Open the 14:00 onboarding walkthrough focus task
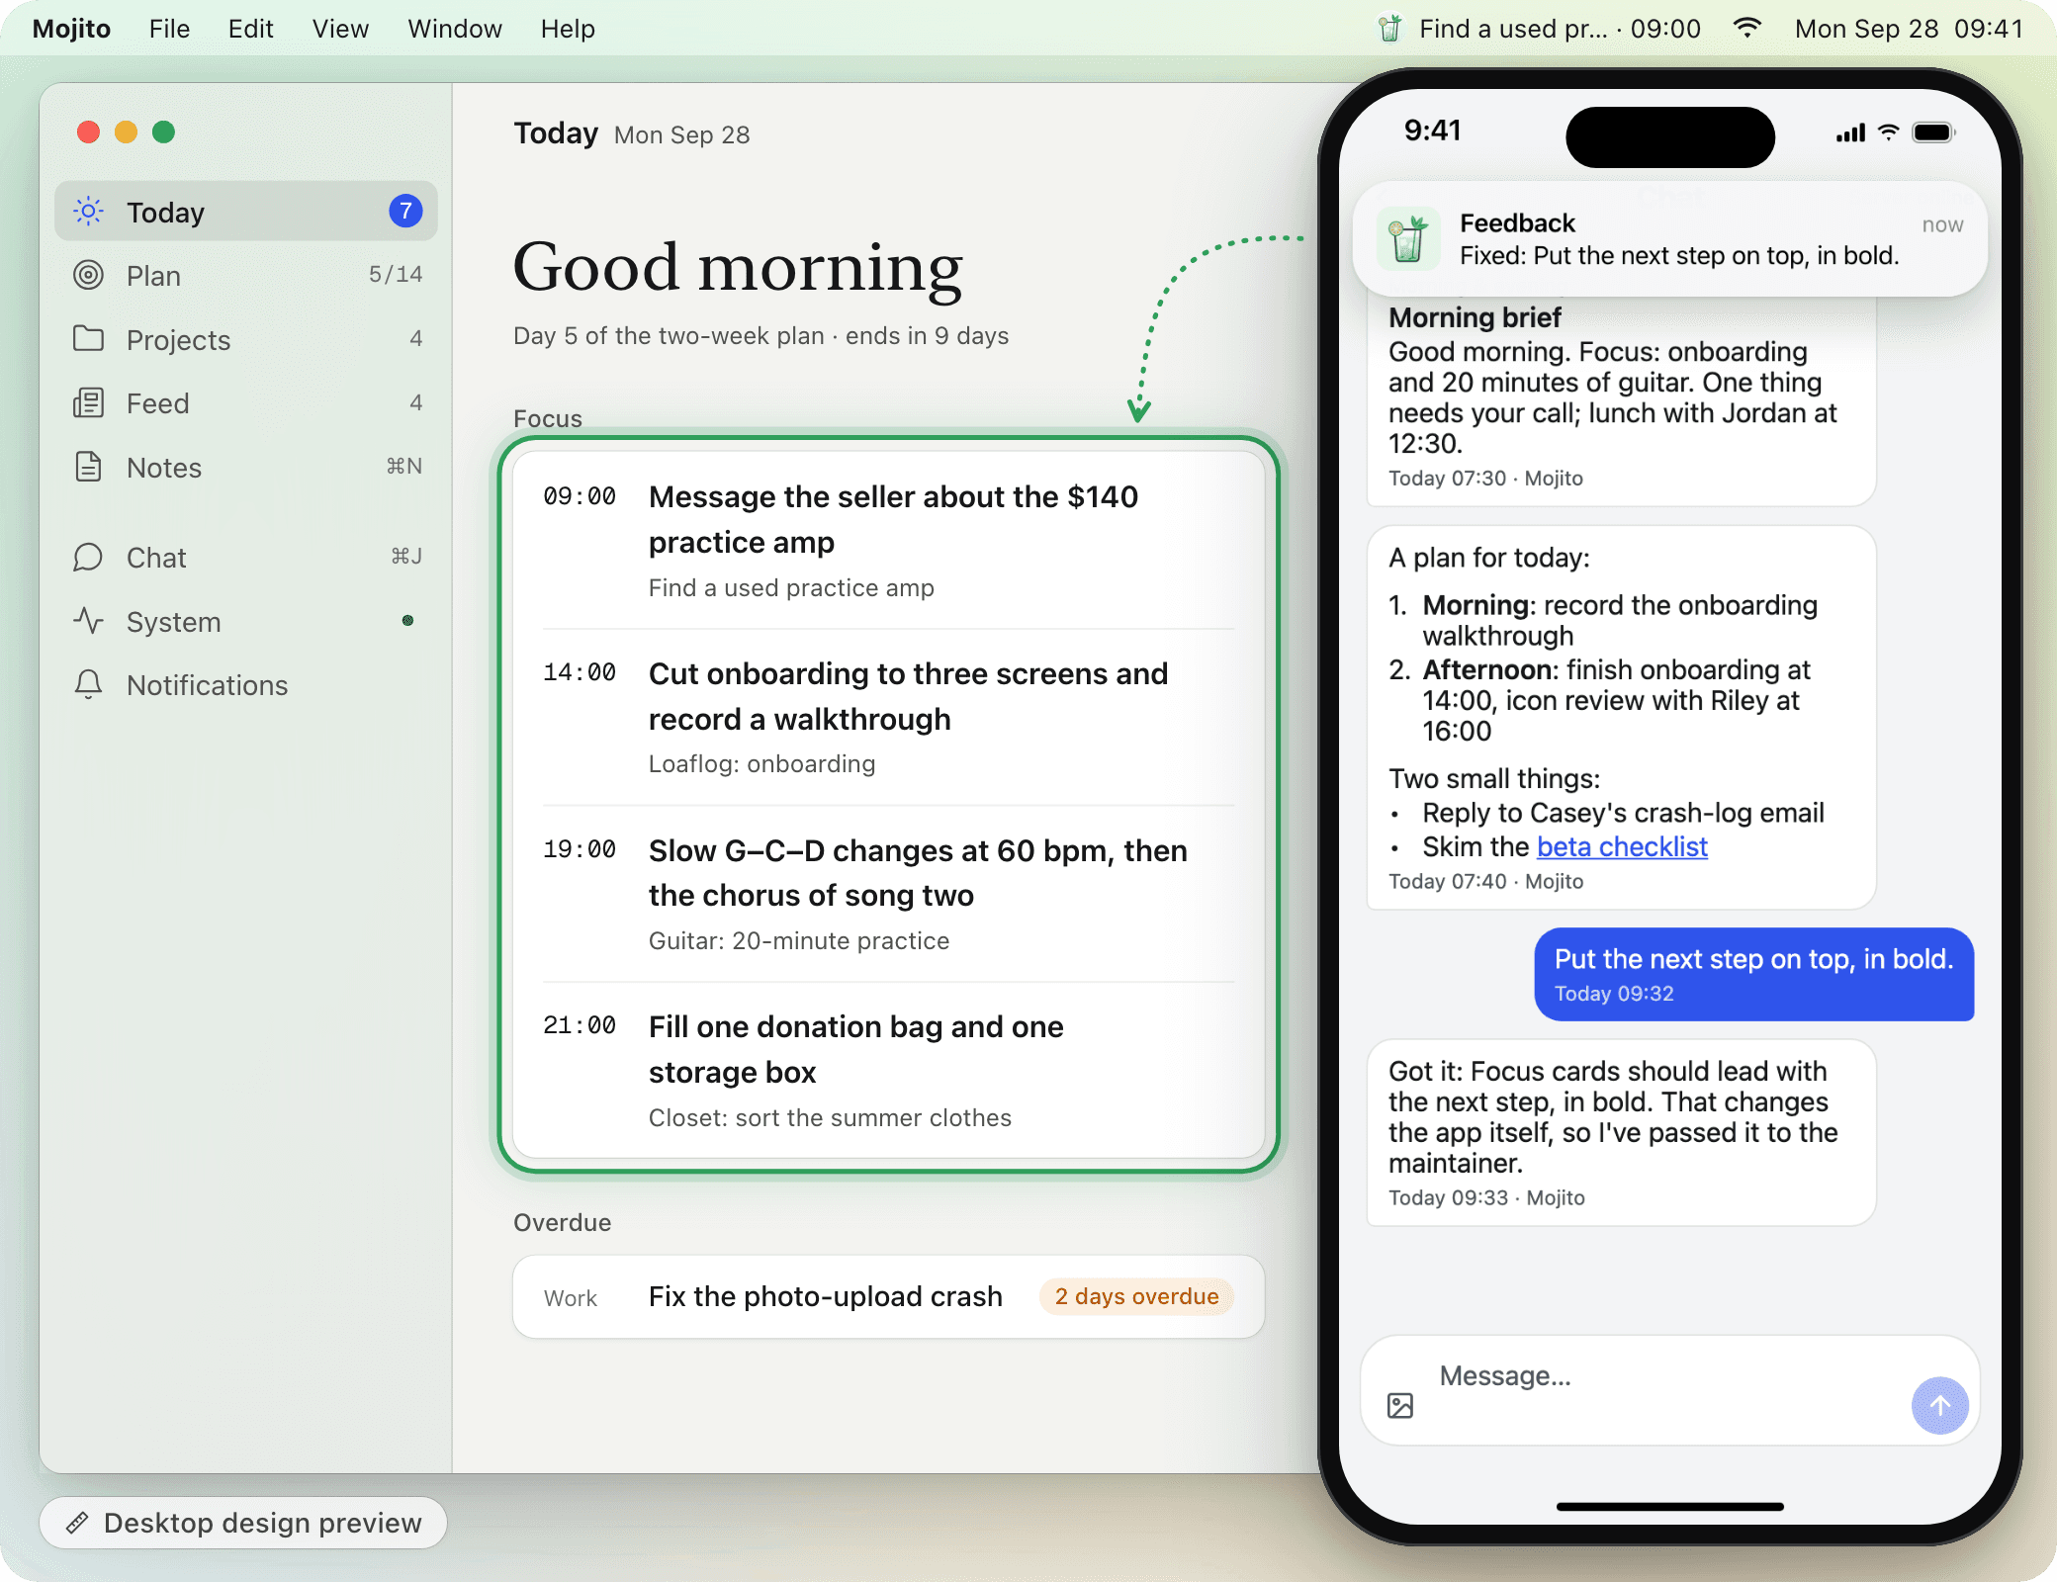2057x1582 pixels. 888,717
